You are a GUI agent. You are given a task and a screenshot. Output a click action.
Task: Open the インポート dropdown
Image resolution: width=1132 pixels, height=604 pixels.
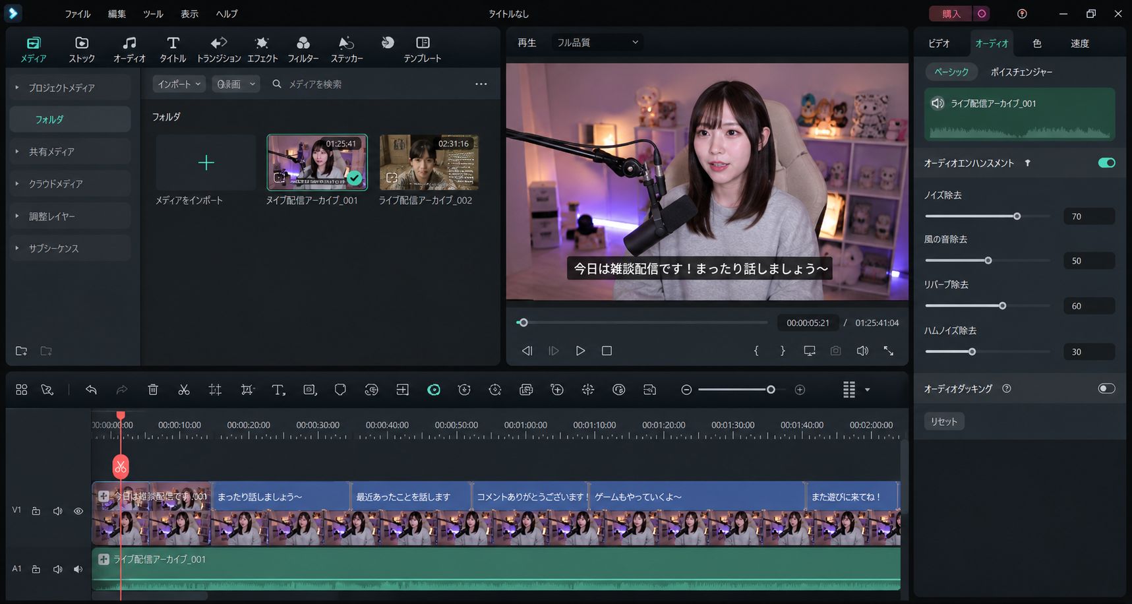click(179, 84)
